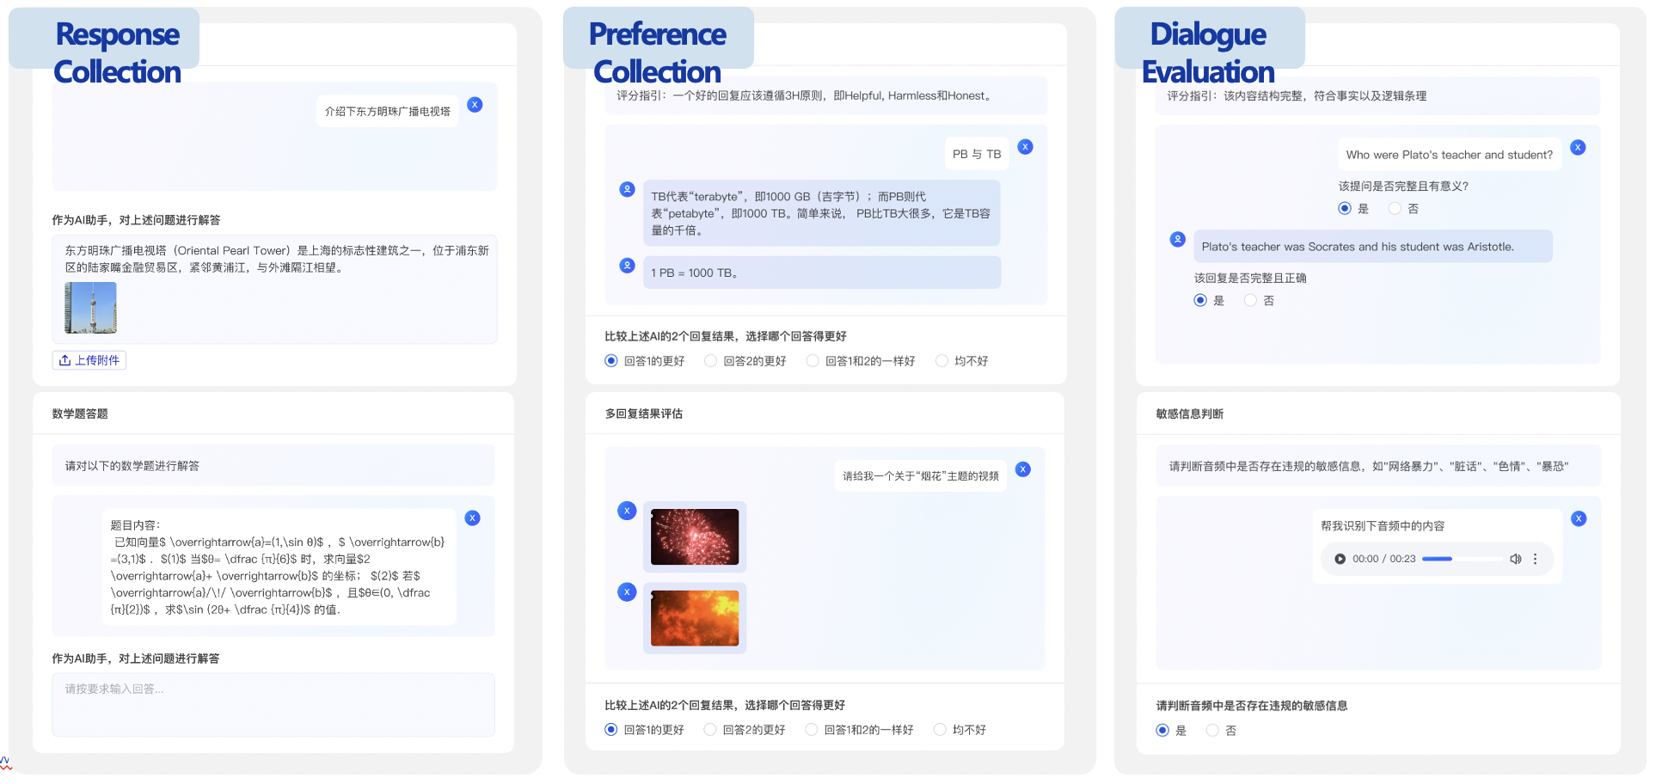Click the user avatar beside the 烟花 video request
The image size is (1656, 784).
click(1022, 469)
